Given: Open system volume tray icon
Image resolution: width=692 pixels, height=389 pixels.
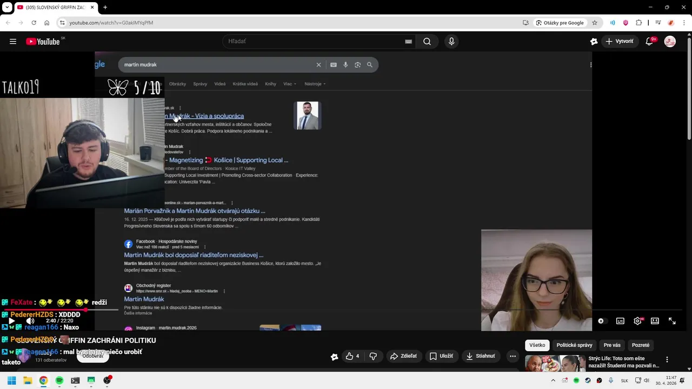Looking at the screenshot, I should [646, 380].
